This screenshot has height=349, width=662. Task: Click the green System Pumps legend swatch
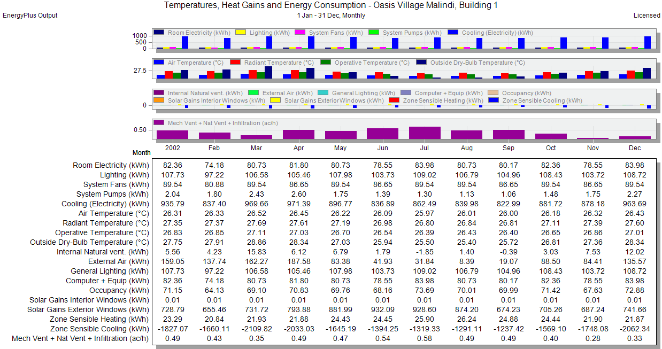[373, 33]
